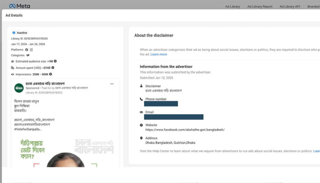Click the Categories megaphone icon
Screen dimensions: 320x183
tap(28, 55)
